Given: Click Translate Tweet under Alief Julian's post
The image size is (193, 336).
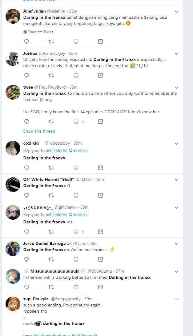Looking at the screenshot, I should pyautogui.click(x=40, y=32).
